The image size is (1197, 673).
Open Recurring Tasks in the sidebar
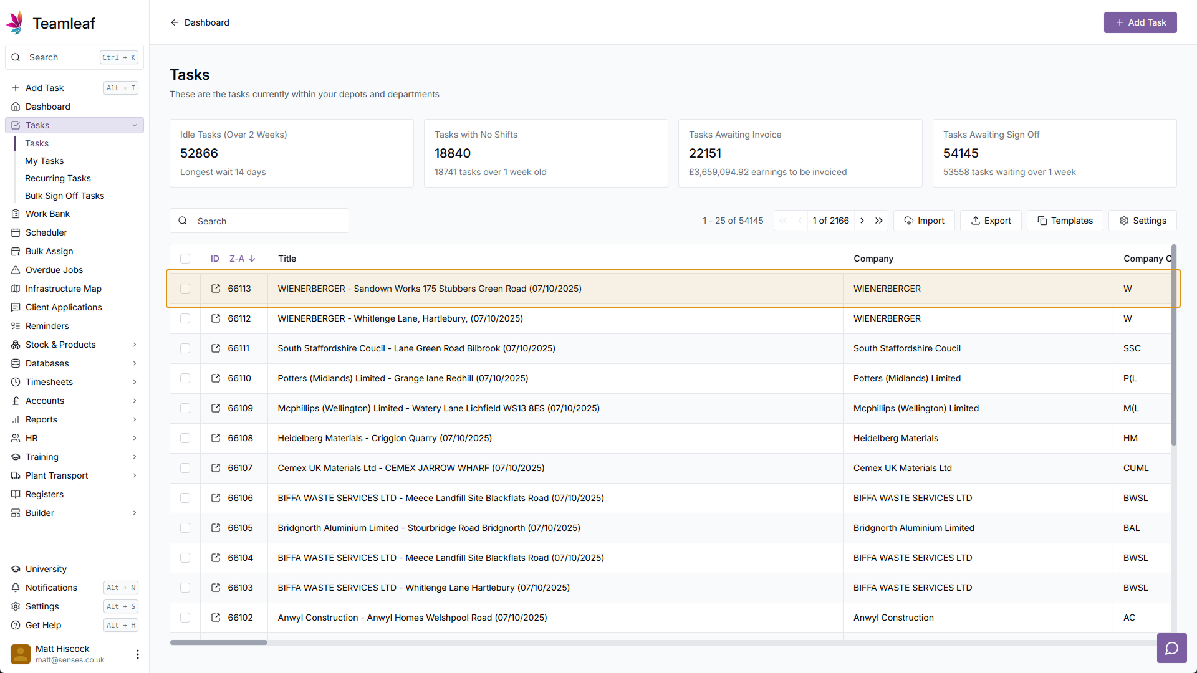pos(58,178)
